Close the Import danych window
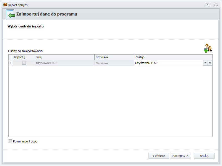This screenshot has width=222, height=166. tap(216, 5)
